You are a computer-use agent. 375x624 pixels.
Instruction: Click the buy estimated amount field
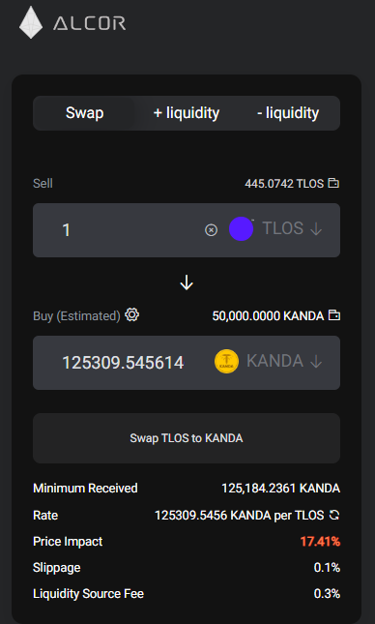click(123, 363)
